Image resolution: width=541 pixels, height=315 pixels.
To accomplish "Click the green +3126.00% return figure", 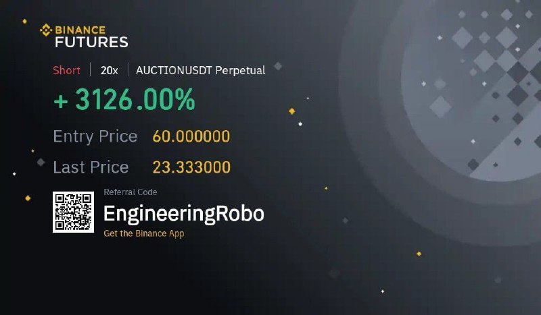I will click(124, 99).
